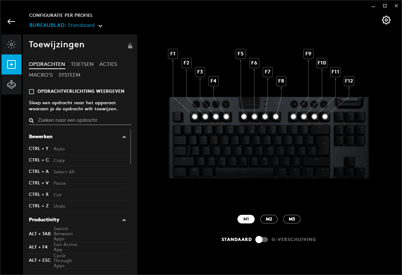Enable Opdrachtverlichting weergeven checkbox
The width and height of the screenshot is (402, 275).
(31, 92)
